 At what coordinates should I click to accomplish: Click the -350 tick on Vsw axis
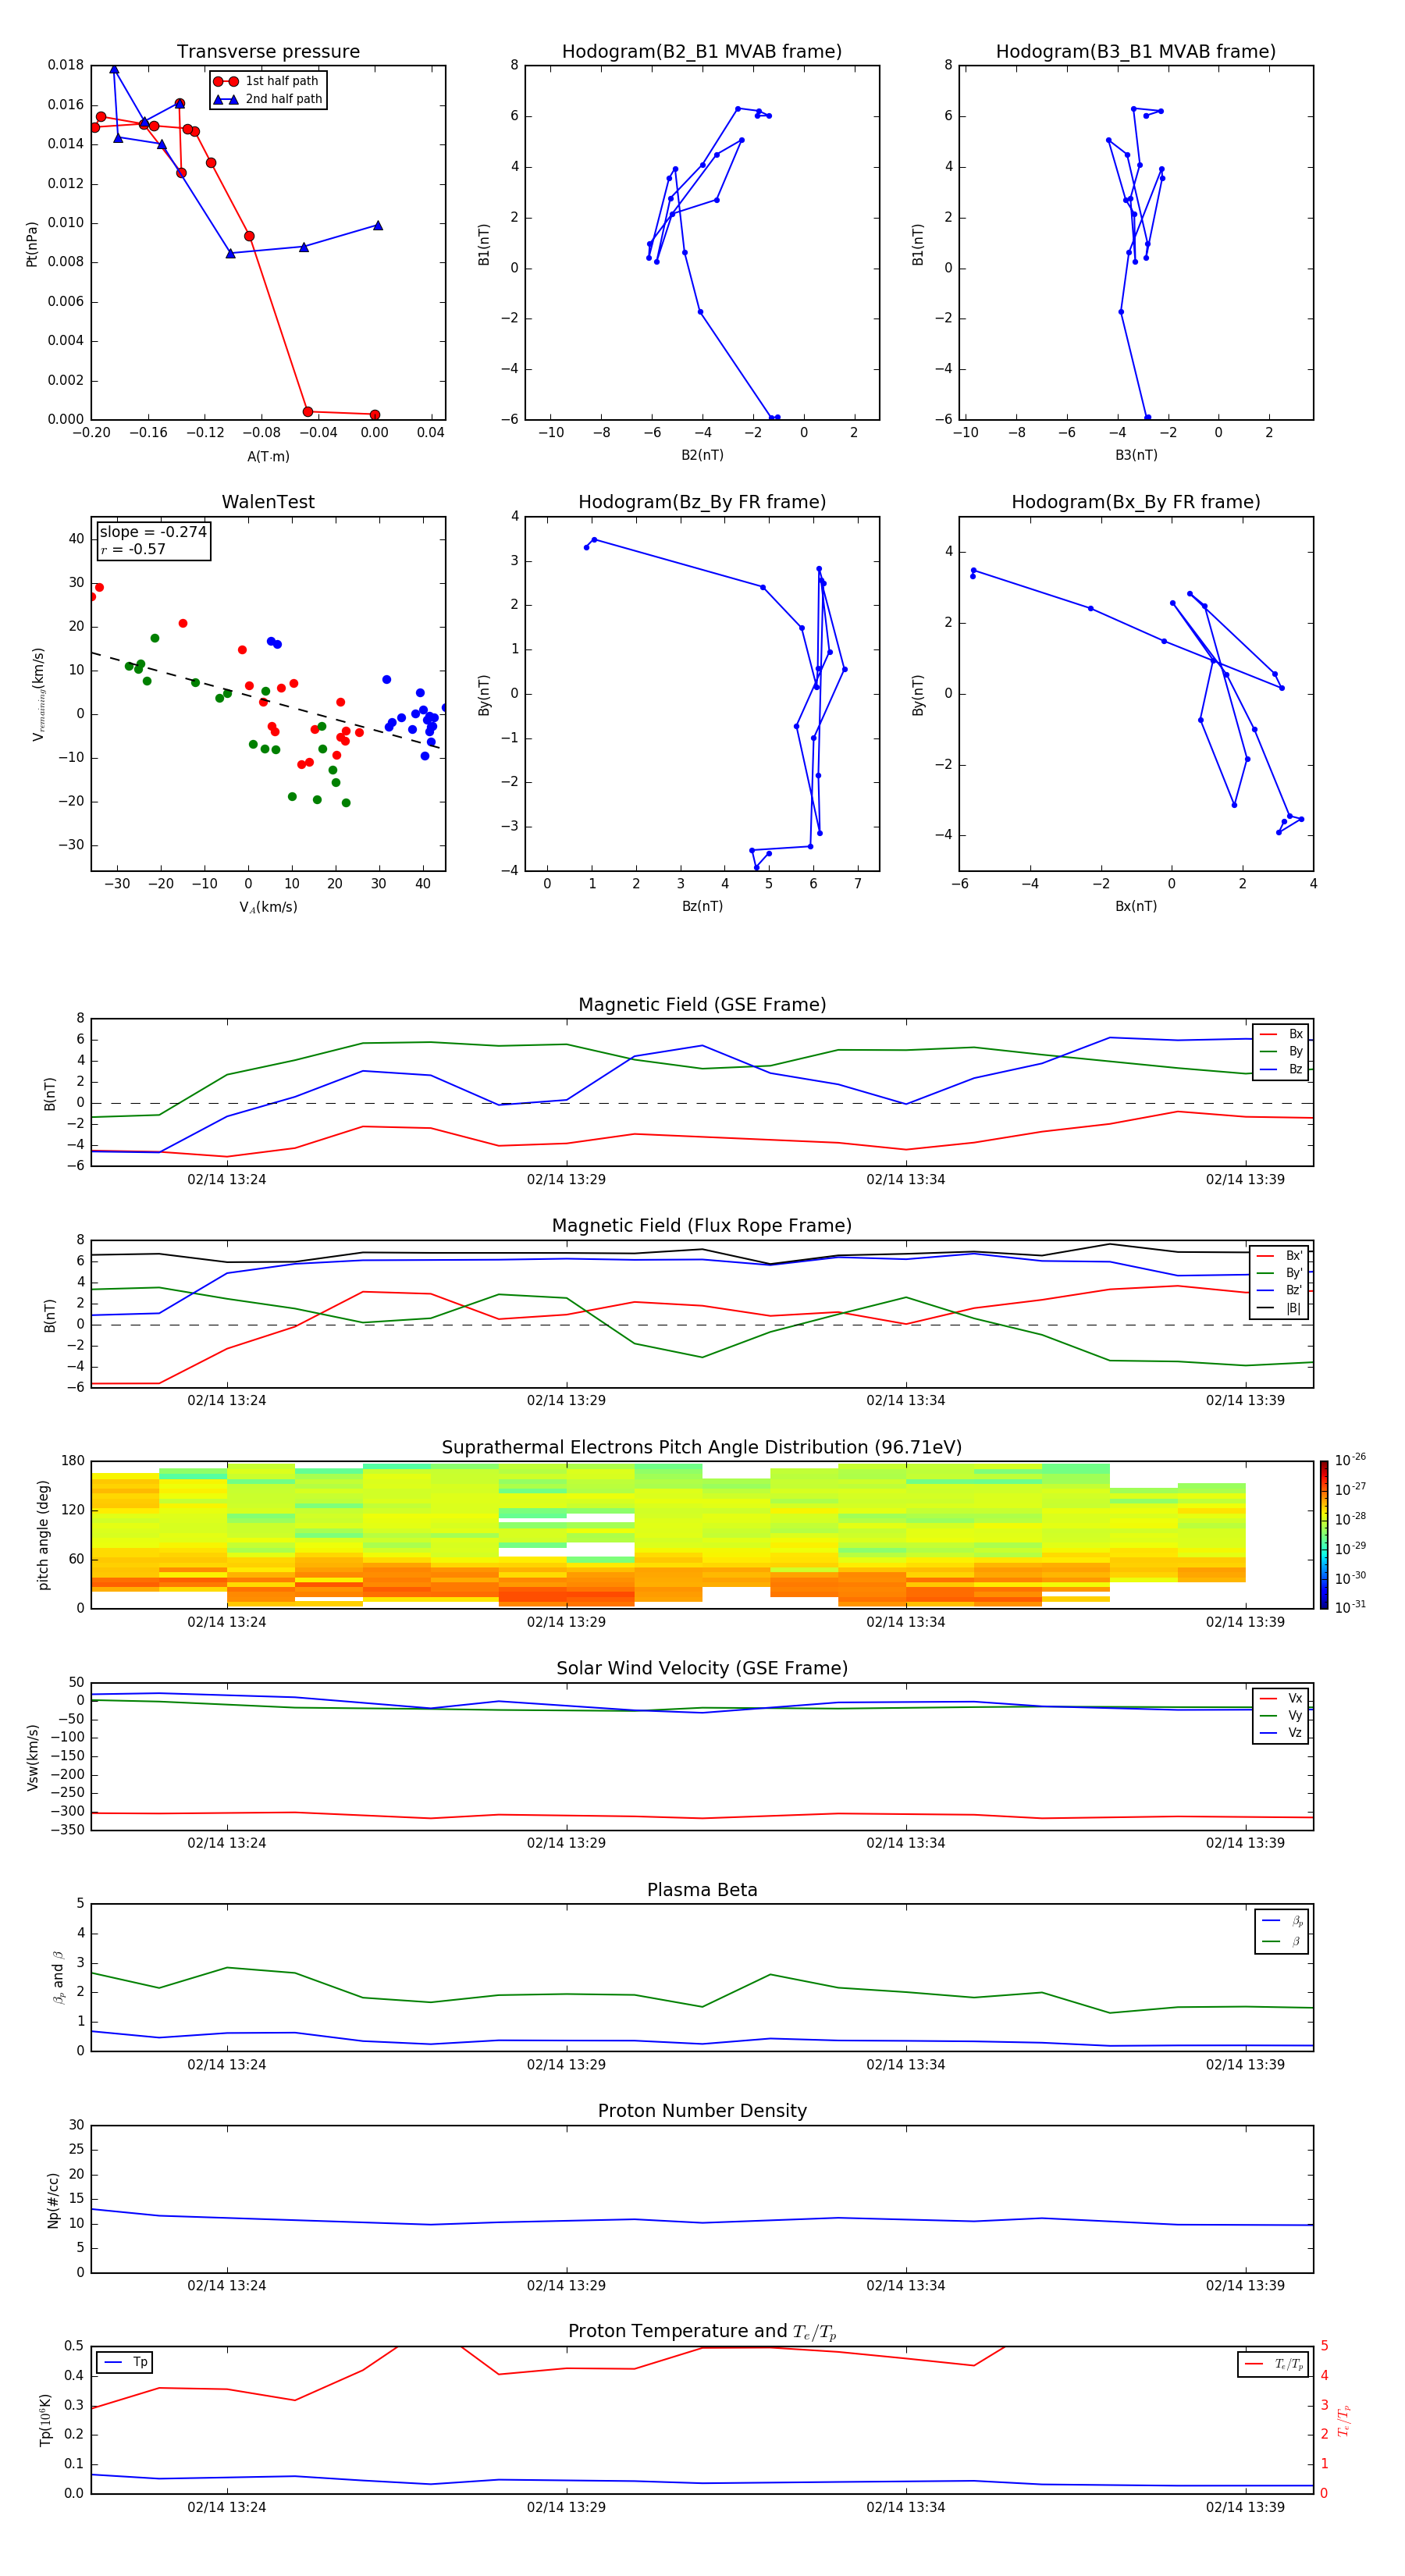(x=66, y=1830)
